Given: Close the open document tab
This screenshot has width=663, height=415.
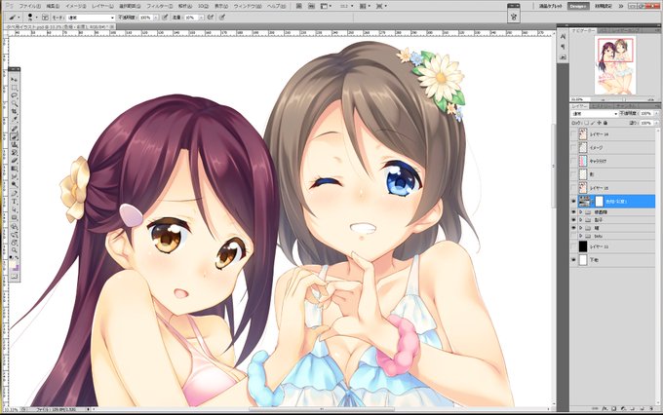Looking at the screenshot, I should tap(112, 26).
